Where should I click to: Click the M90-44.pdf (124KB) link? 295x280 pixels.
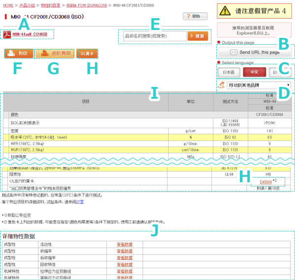pos(30,34)
